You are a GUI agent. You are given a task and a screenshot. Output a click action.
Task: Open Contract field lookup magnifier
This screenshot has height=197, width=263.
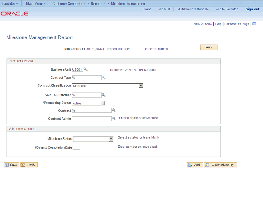114,110
